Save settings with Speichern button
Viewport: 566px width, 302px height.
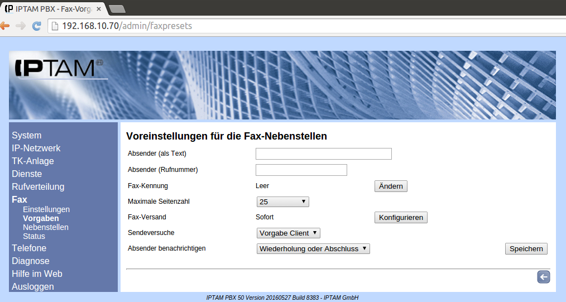click(526, 249)
